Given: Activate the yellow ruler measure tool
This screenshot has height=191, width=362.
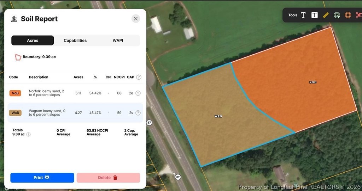Looking at the screenshot, I should coord(326,15).
